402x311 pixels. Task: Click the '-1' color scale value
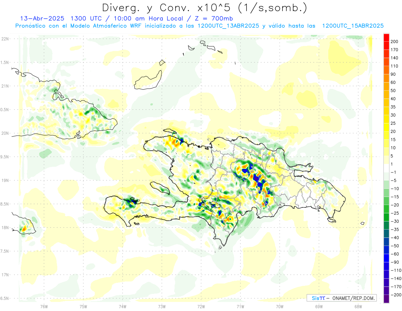394,172
